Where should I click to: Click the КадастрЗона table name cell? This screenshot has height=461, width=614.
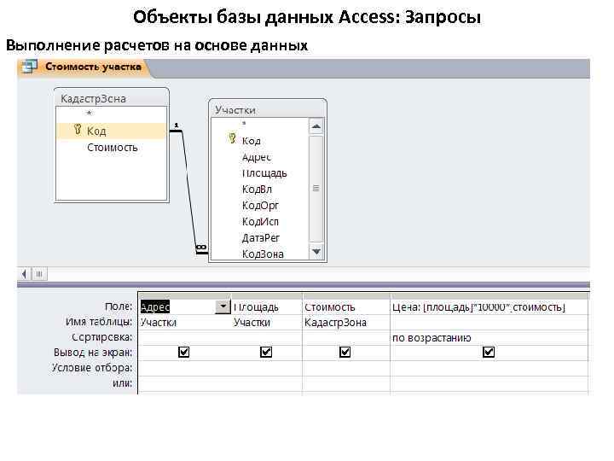[x=346, y=322]
